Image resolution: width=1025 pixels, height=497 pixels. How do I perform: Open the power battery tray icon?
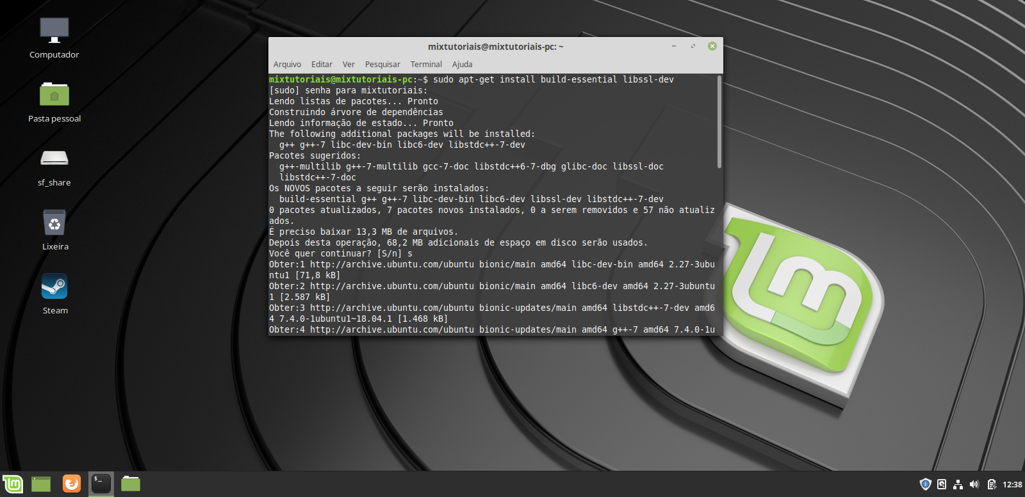[991, 484]
